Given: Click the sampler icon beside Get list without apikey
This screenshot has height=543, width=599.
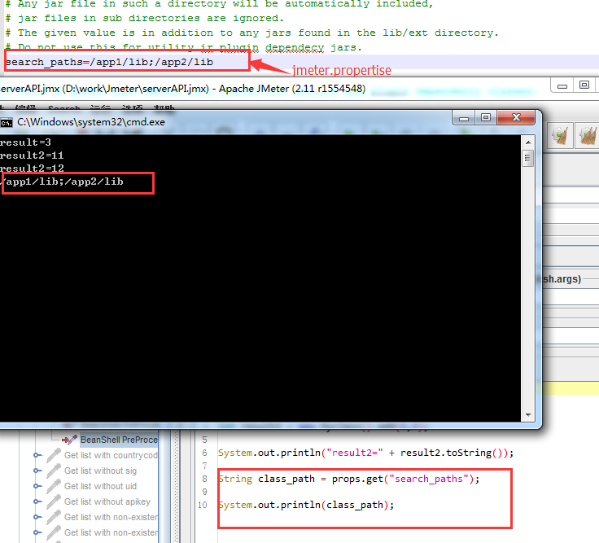Looking at the screenshot, I should point(54,501).
